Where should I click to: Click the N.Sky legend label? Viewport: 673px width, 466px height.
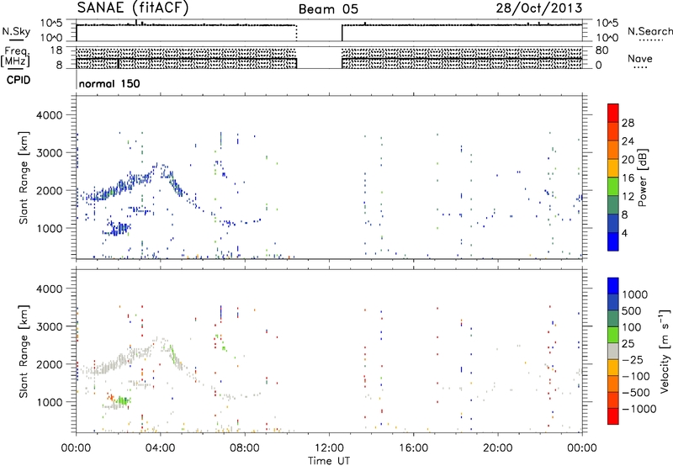16,31
